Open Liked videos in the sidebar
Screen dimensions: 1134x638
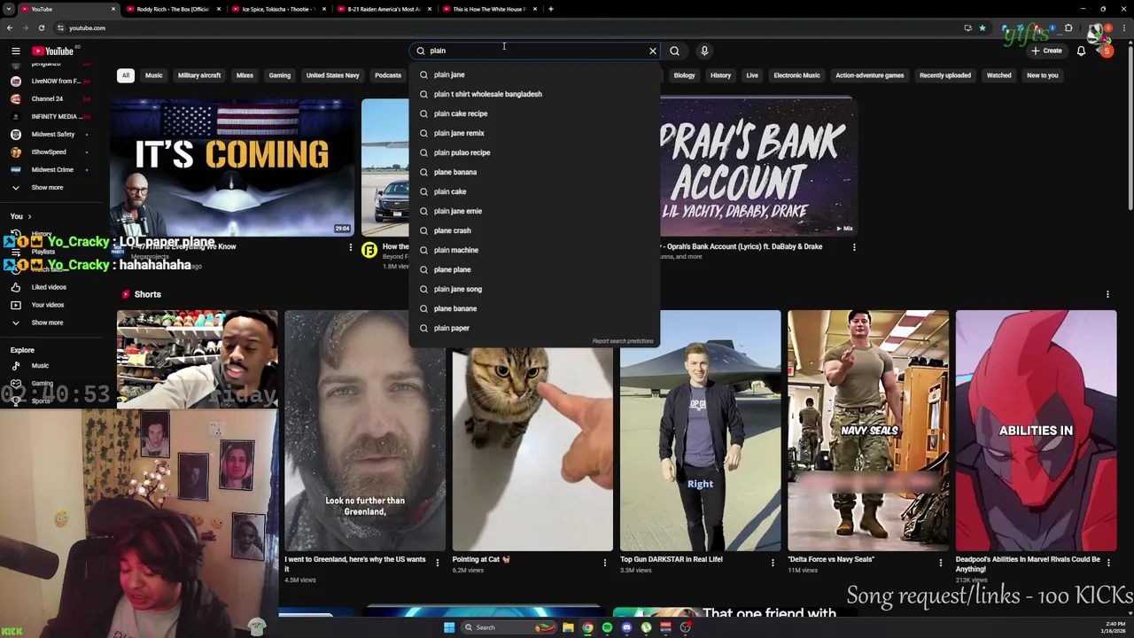point(49,287)
